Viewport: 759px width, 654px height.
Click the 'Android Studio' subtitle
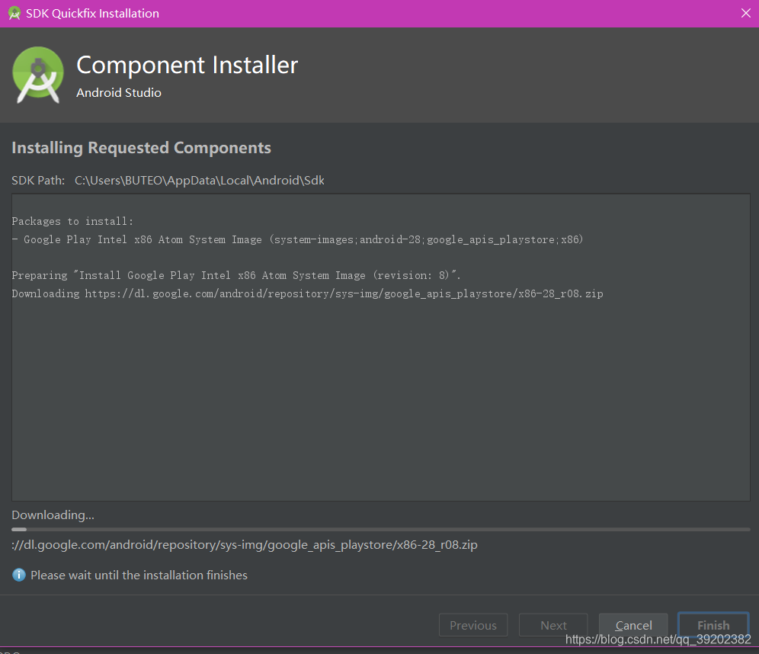point(119,92)
